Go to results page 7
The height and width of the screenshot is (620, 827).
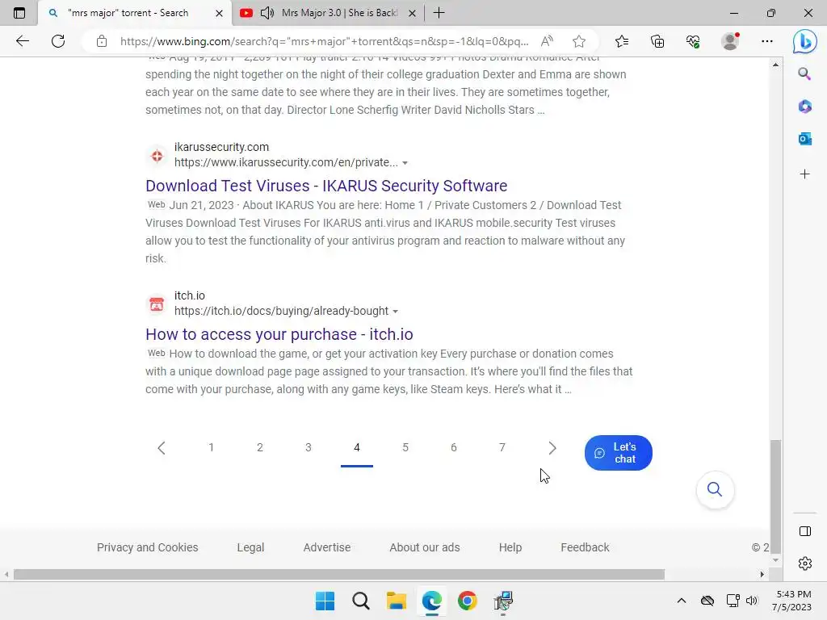[x=502, y=447]
